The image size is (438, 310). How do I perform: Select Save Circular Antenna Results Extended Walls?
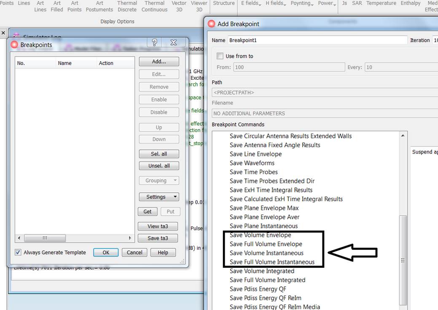290,136
